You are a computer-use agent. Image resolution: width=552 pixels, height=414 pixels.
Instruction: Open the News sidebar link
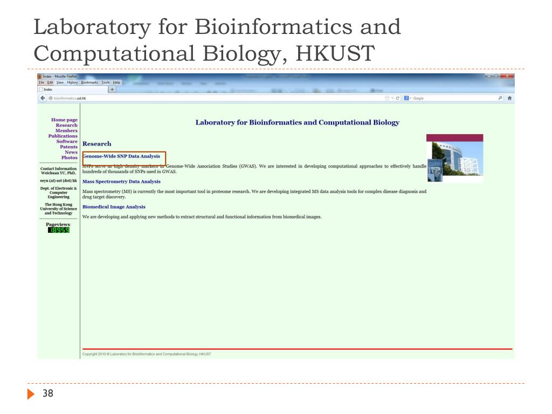point(71,152)
